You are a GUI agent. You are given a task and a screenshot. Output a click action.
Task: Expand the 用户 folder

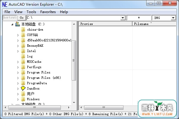click(18, 94)
